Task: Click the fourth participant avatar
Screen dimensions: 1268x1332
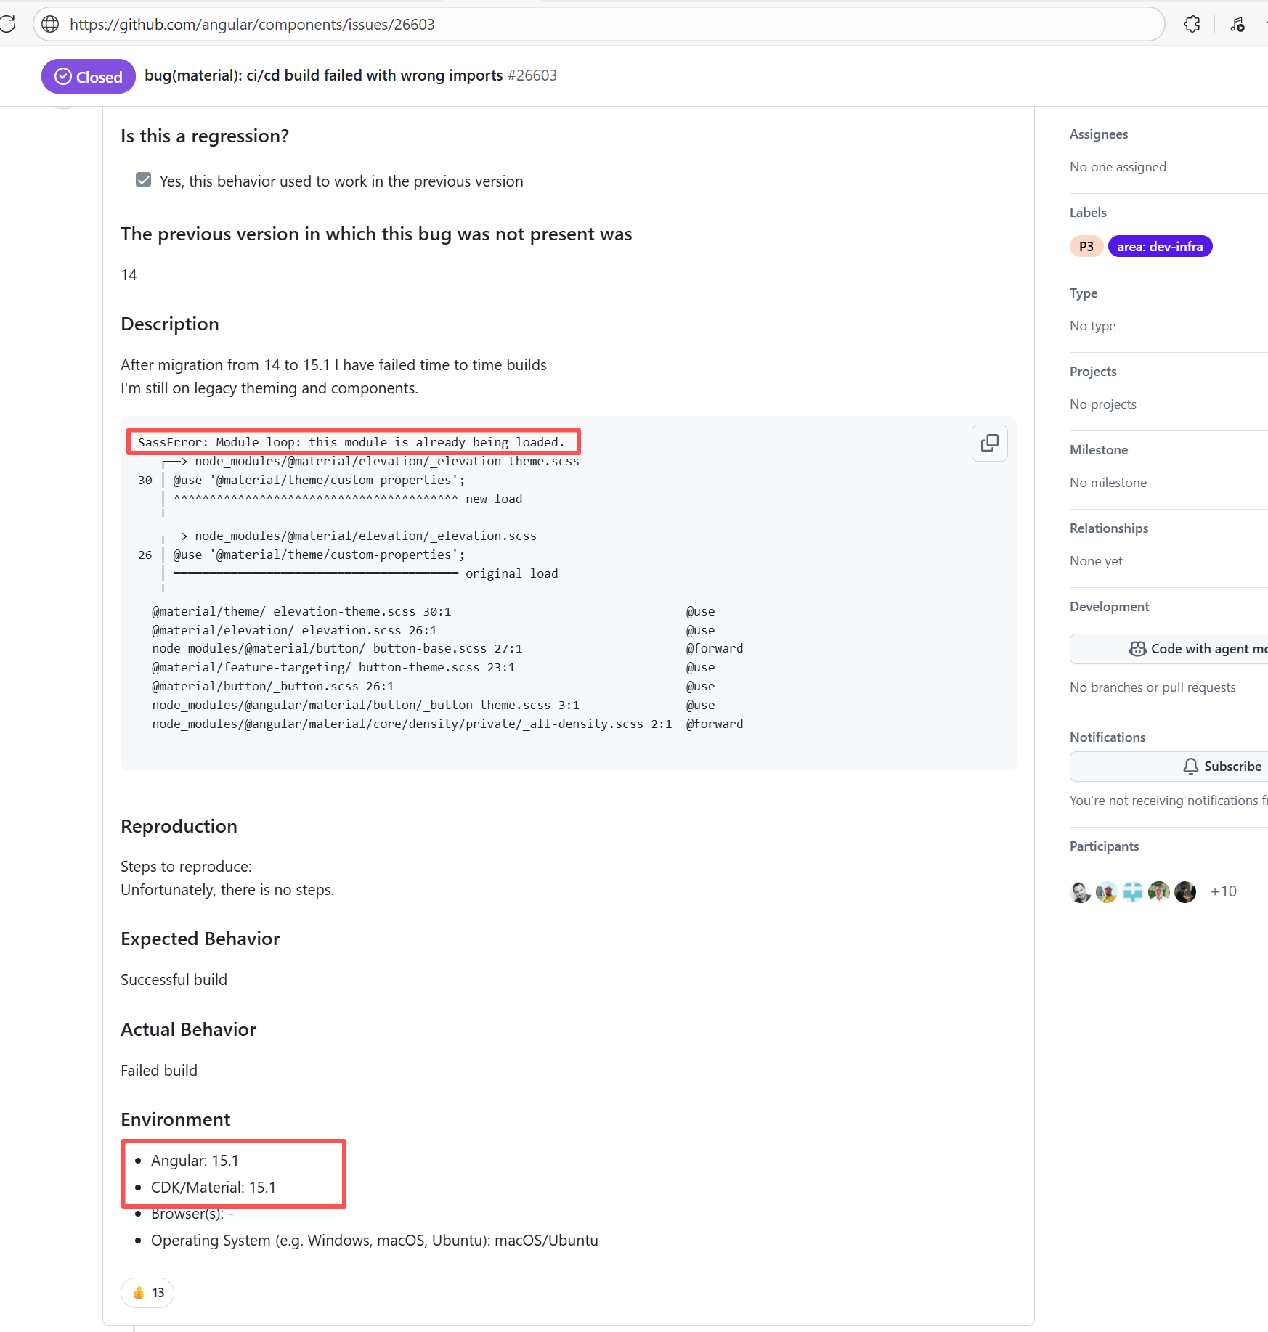Action: coord(1159,891)
